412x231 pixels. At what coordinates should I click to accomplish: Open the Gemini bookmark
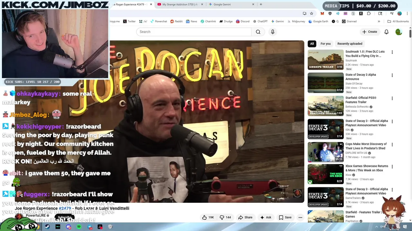(277, 21)
